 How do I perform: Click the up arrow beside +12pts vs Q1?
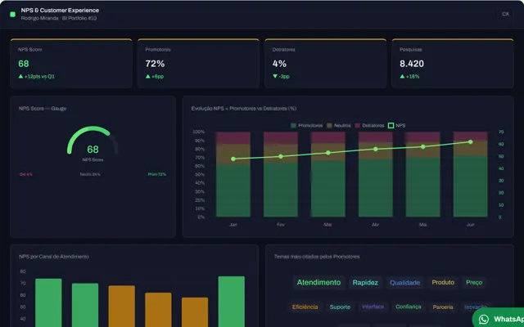[20, 76]
